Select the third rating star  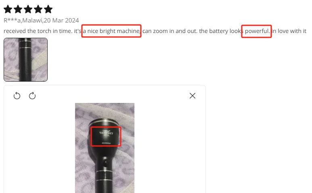(x=28, y=9)
